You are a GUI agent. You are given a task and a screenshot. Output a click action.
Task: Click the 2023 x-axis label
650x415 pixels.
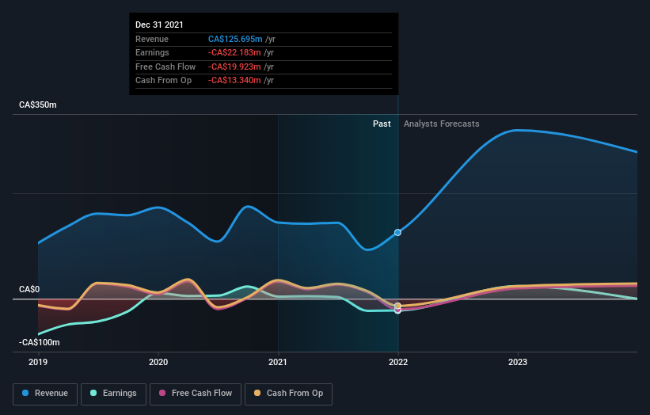click(x=518, y=362)
